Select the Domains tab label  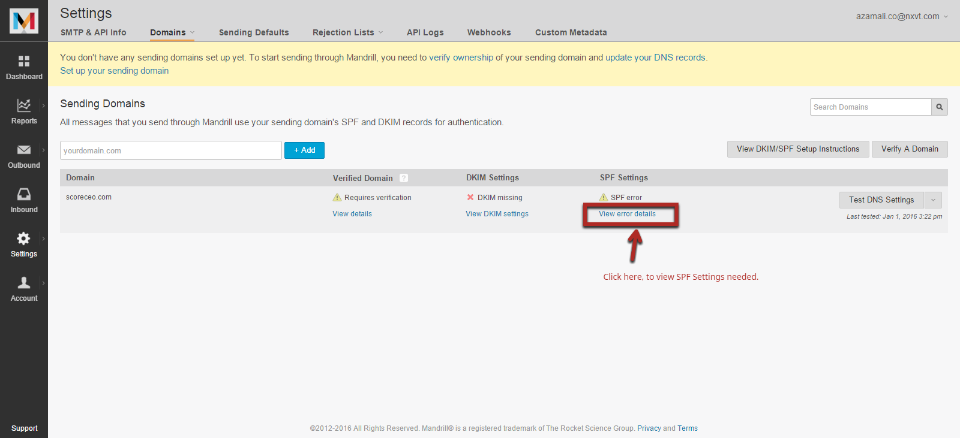click(x=168, y=32)
